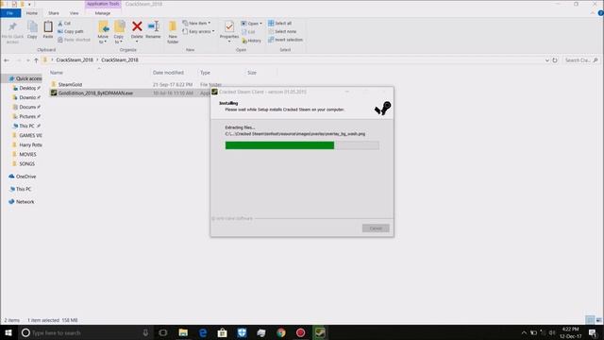Click the installer icon in the taskbar
604x340 pixels.
[x=320, y=332]
